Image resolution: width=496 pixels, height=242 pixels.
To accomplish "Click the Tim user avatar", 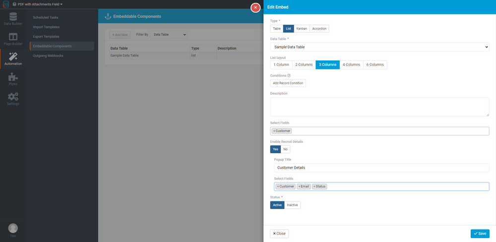I will [x=13, y=228].
